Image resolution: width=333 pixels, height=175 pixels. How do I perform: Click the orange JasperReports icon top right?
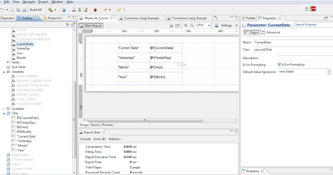pyautogui.click(x=313, y=9)
